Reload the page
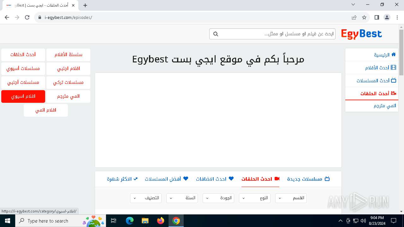Viewport: 404px width, 227px height. tap(27, 17)
